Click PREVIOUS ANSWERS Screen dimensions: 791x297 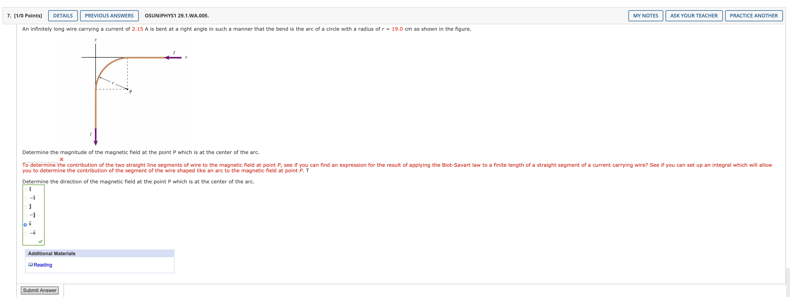pyautogui.click(x=109, y=15)
